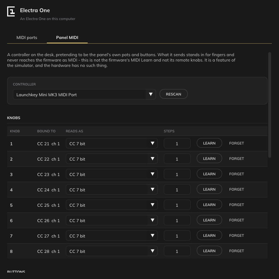Click the 'CC 27 ch 1' binding text
The width and height of the screenshot is (279, 279).
click(48, 236)
